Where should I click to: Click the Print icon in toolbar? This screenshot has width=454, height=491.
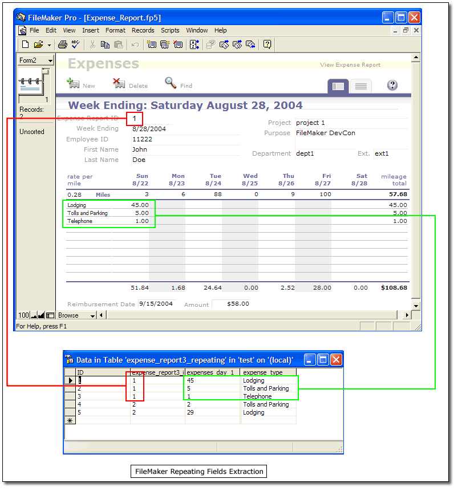coord(62,44)
